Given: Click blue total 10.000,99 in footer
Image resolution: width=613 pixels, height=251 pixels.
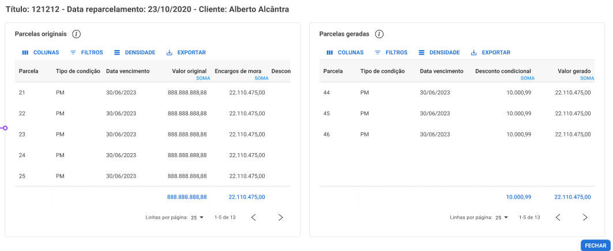Looking at the screenshot, I should click(x=519, y=197).
